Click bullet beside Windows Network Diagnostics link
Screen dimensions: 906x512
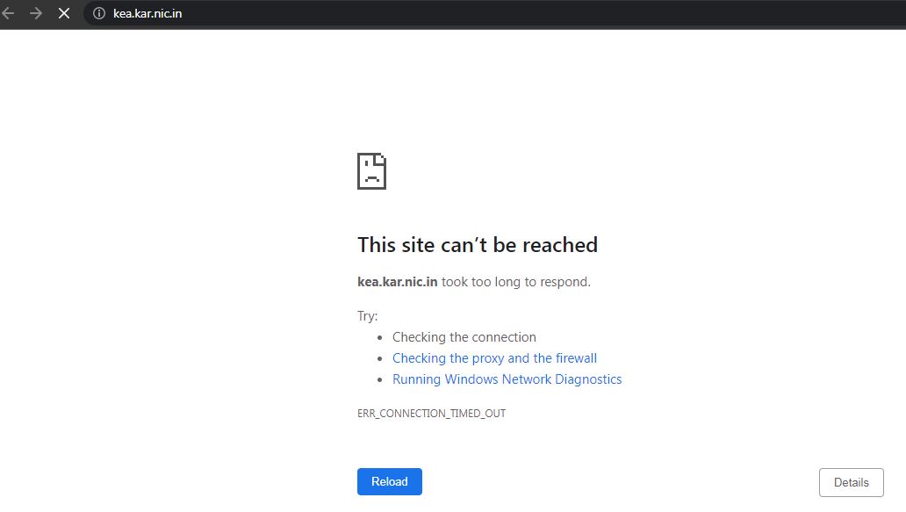(x=380, y=379)
